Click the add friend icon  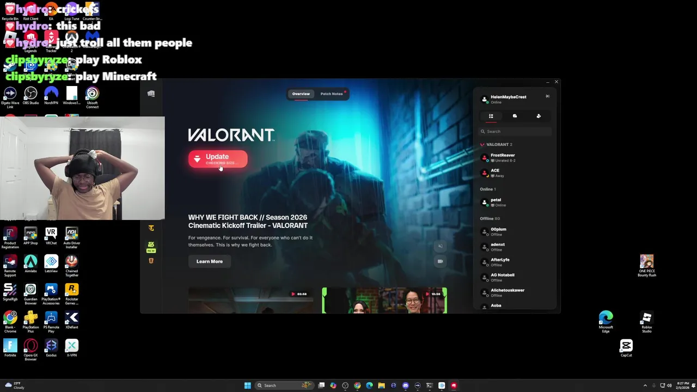coord(539,116)
